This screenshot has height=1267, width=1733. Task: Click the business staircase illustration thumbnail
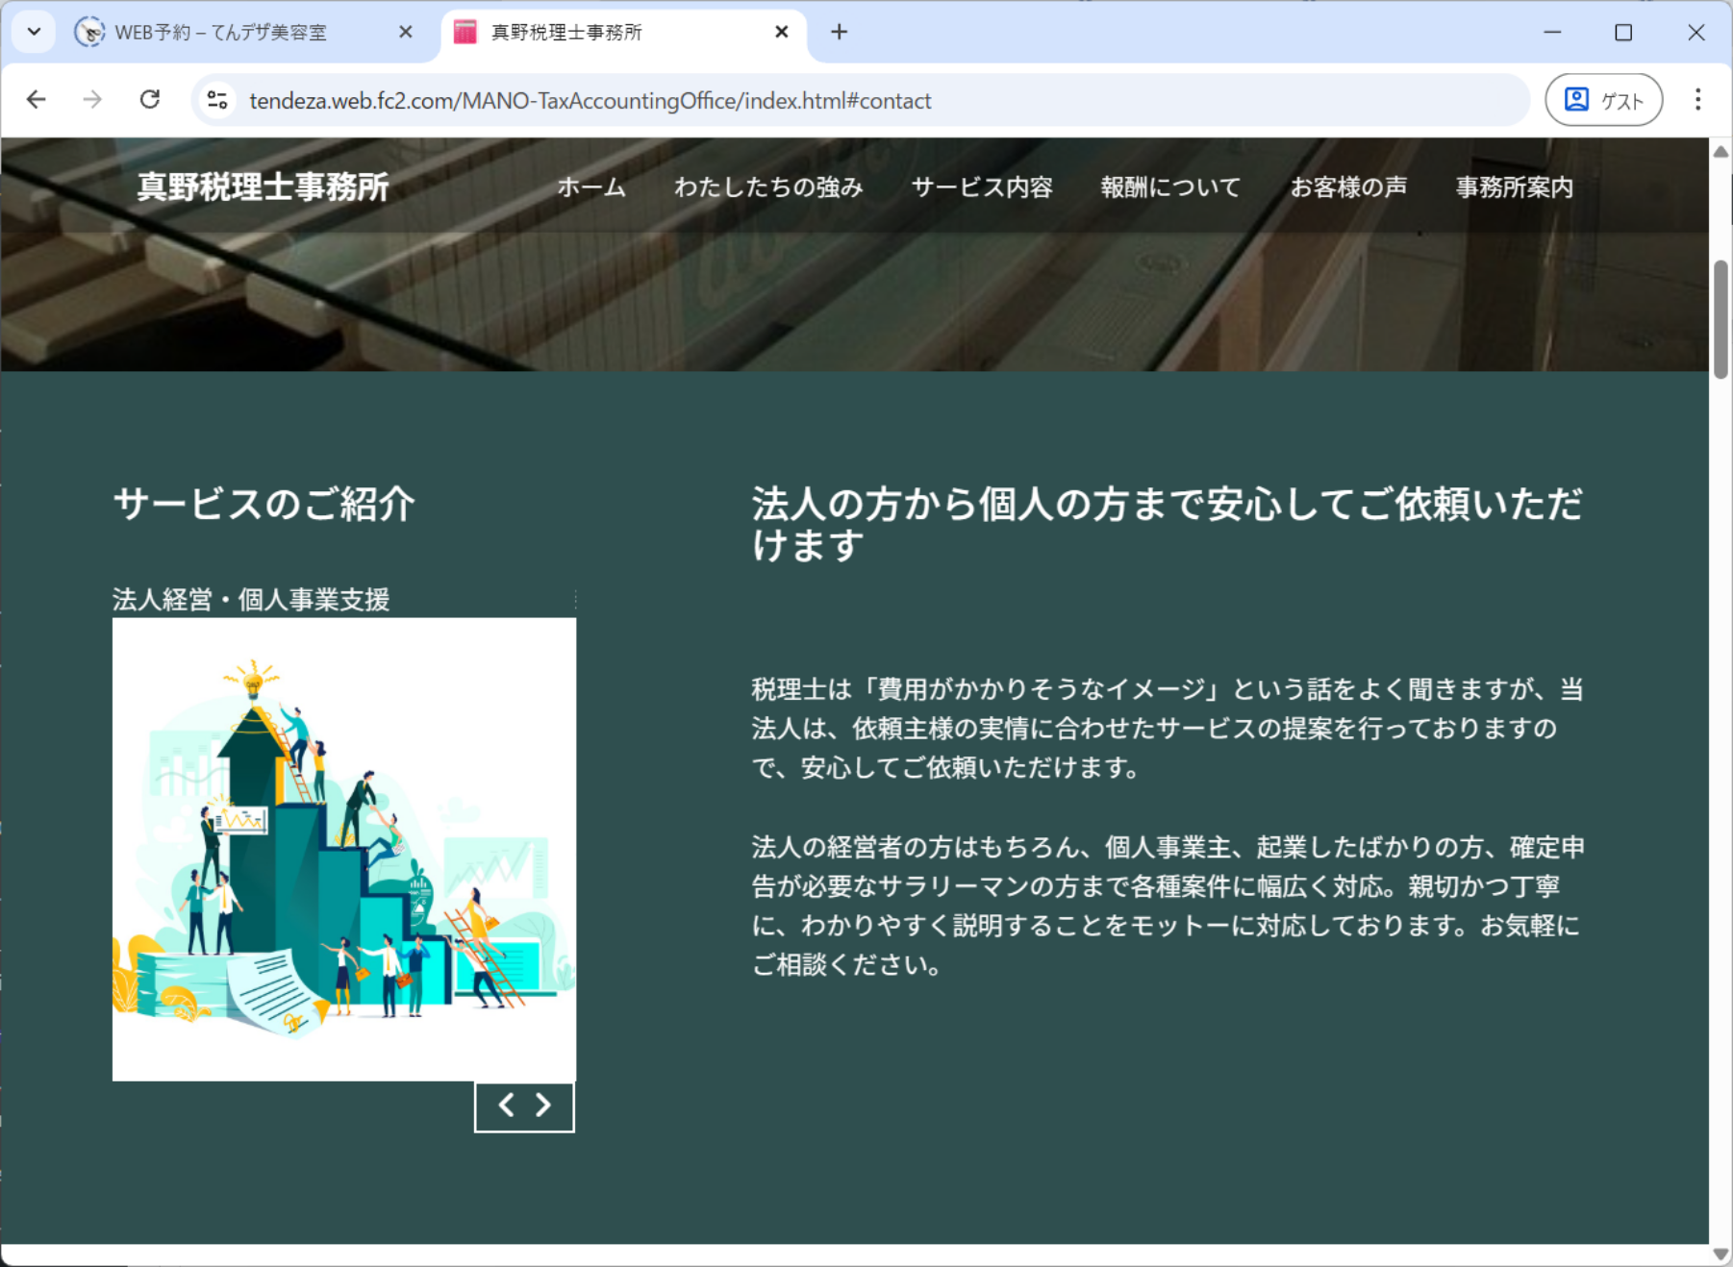click(x=344, y=849)
